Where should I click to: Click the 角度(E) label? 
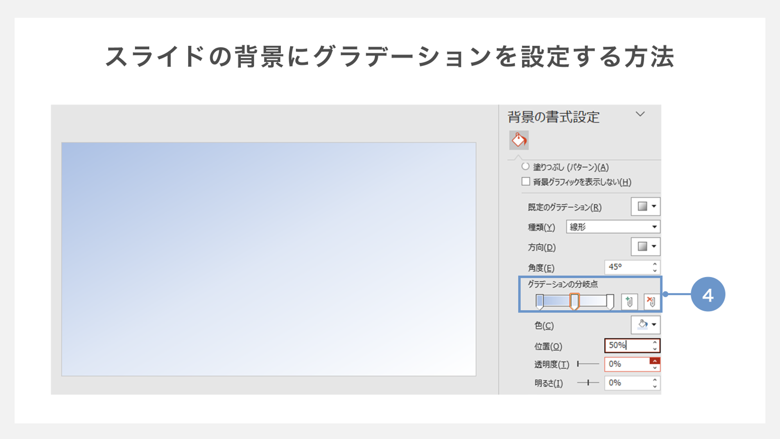pyautogui.click(x=541, y=268)
